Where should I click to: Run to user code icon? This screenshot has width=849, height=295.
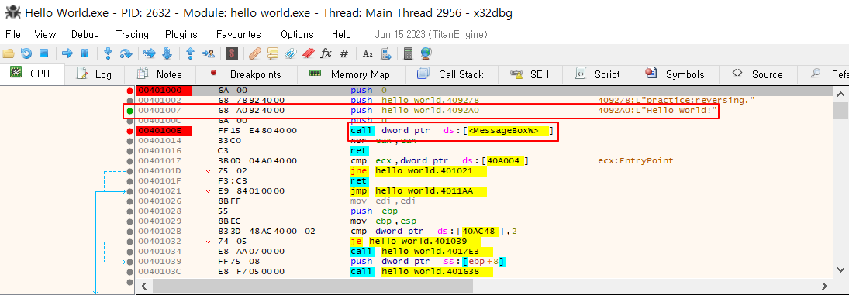(208, 53)
